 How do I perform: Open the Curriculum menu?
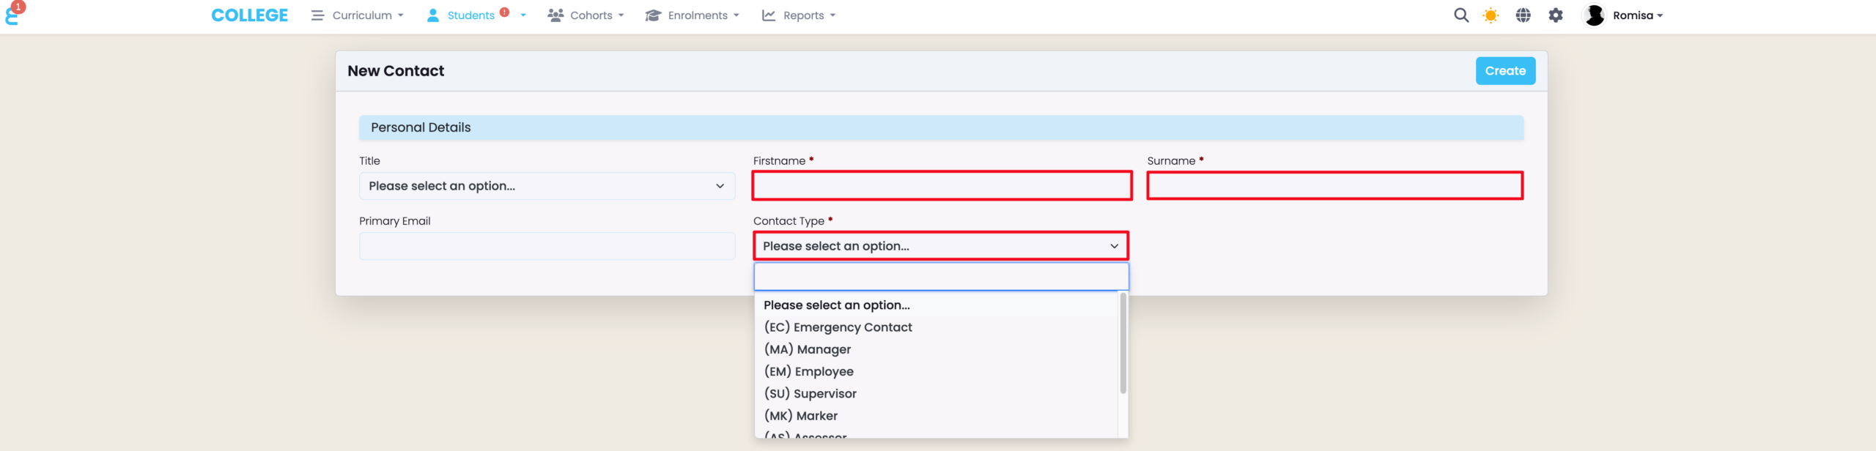tap(358, 15)
